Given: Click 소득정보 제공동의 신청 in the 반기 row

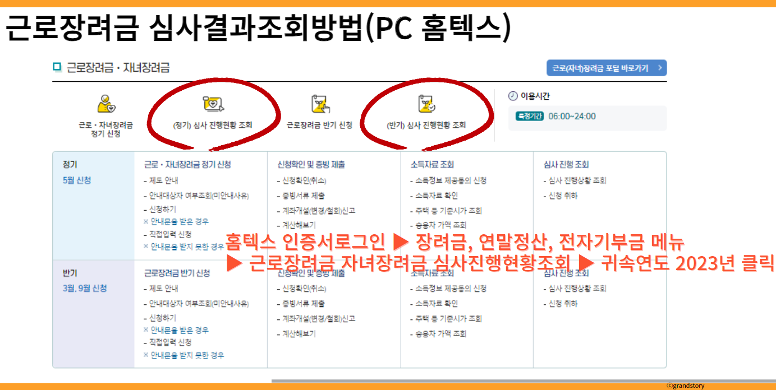Looking at the screenshot, I should tap(448, 289).
